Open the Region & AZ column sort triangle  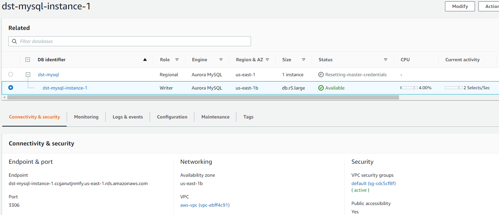[x=267, y=60]
